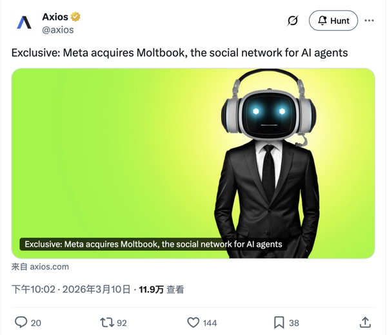
Task: Click the Axios profile avatar logo
Action: click(24, 23)
